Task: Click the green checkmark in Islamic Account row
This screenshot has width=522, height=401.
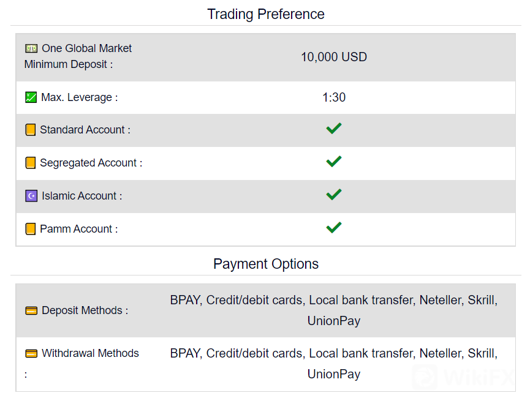Action: point(333,195)
